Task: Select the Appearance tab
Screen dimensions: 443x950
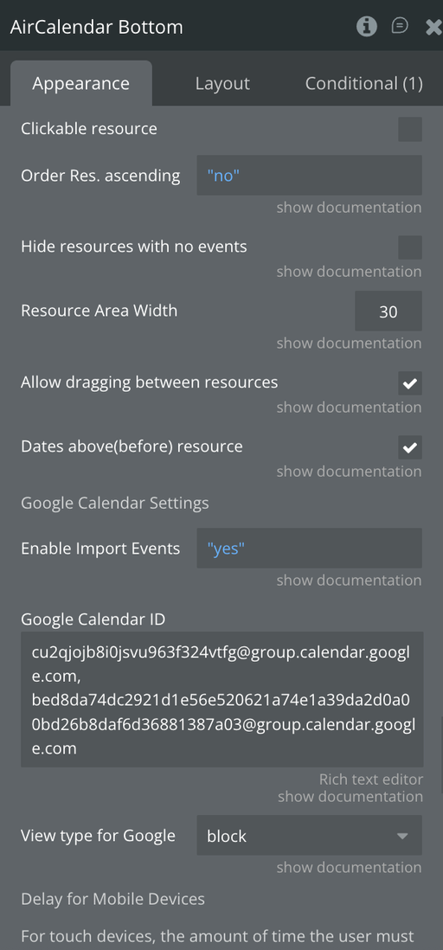Action: 81,84
